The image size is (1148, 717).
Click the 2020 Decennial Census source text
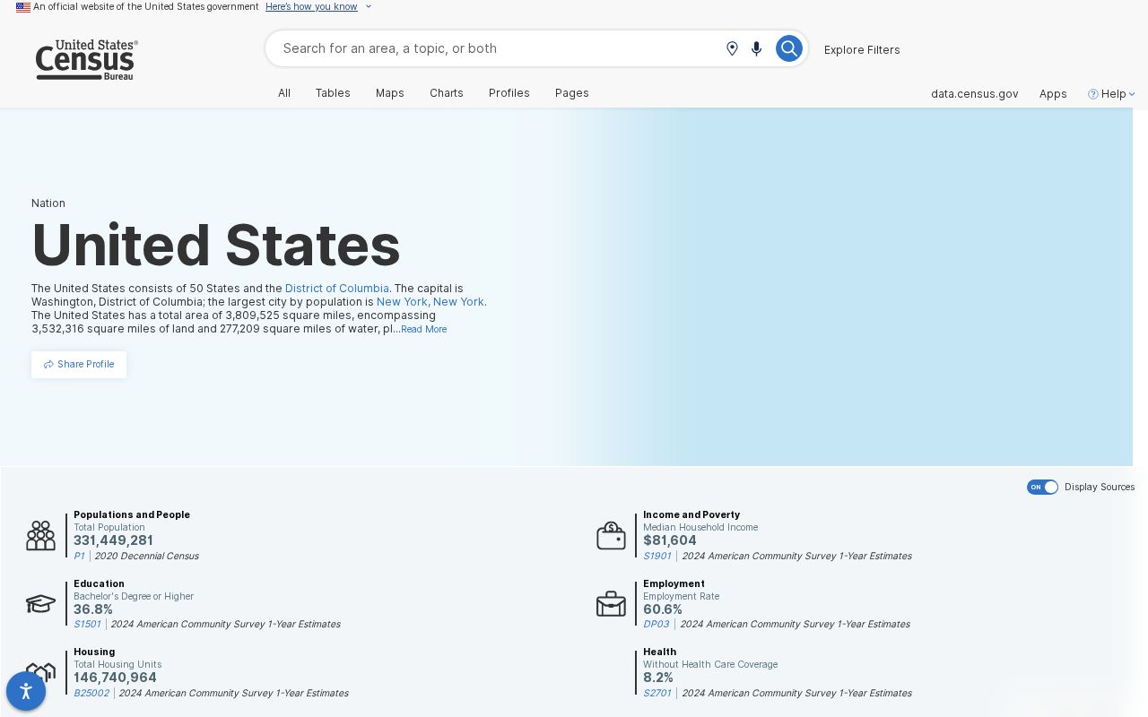click(x=146, y=556)
